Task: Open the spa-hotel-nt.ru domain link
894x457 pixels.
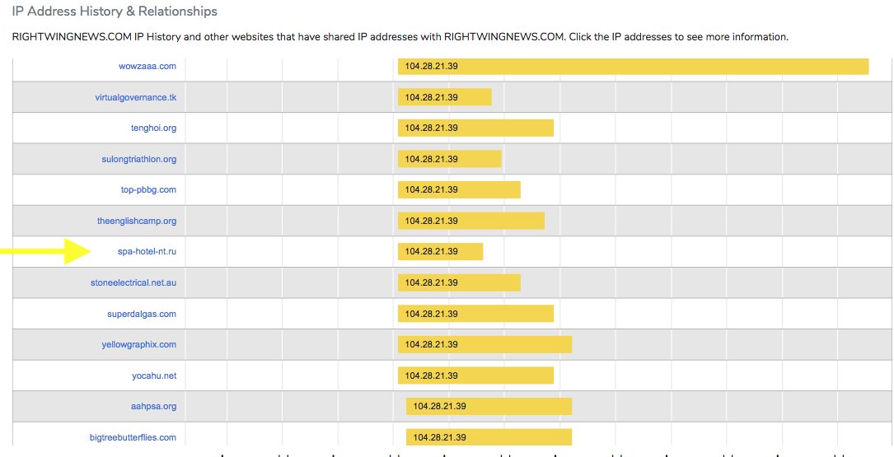Action: click(x=147, y=252)
